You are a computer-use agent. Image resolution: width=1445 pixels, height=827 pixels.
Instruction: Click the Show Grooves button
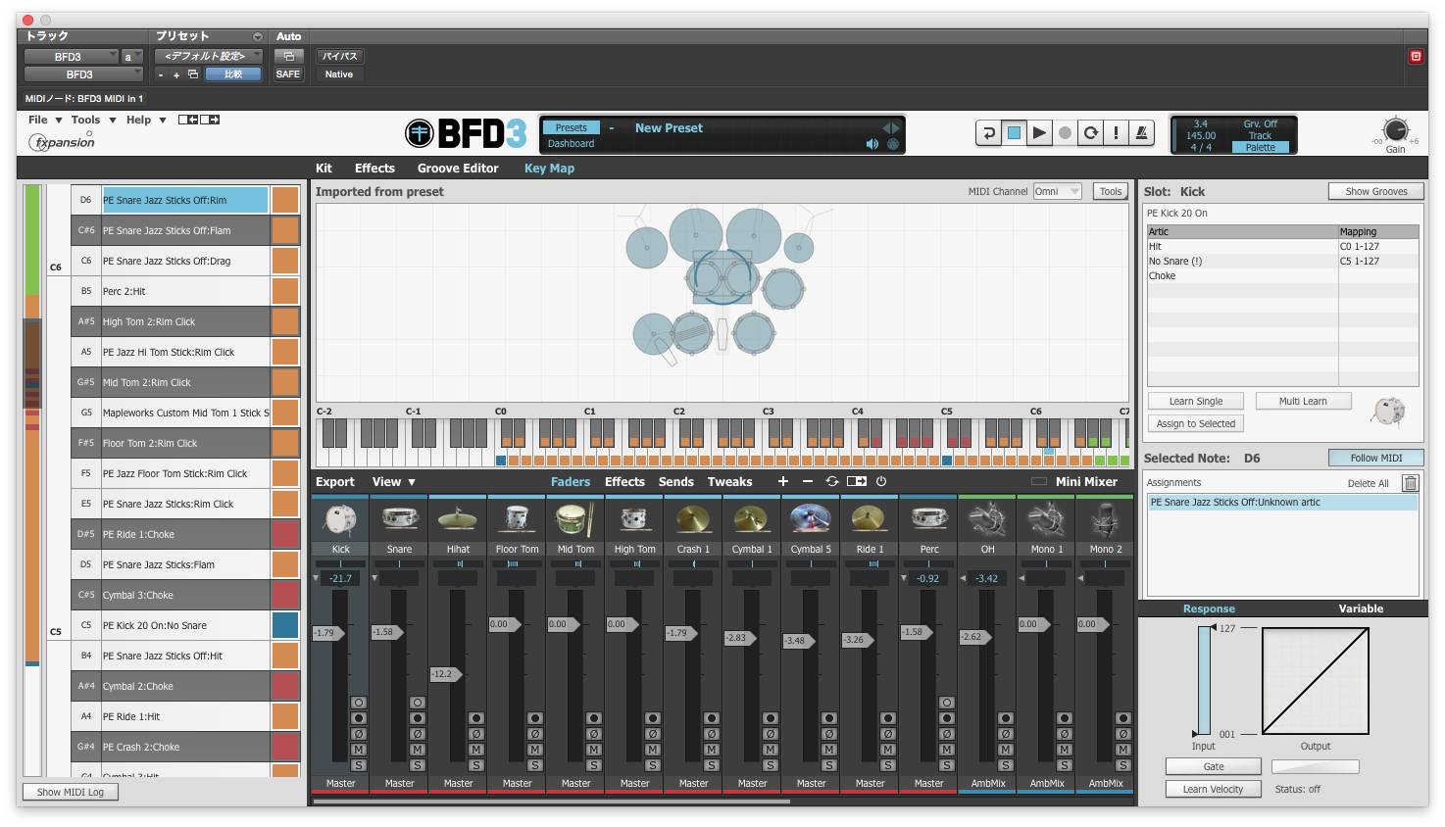tap(1376, 191)
